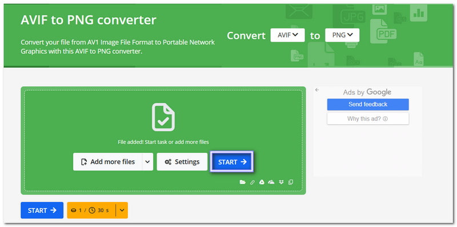Import file from OneDrive cloud icon

pyautogui.click(x=271, y=182)
